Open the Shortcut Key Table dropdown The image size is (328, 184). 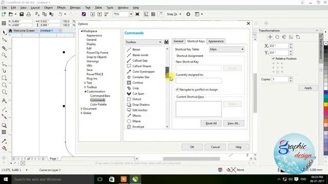point(227,50)
